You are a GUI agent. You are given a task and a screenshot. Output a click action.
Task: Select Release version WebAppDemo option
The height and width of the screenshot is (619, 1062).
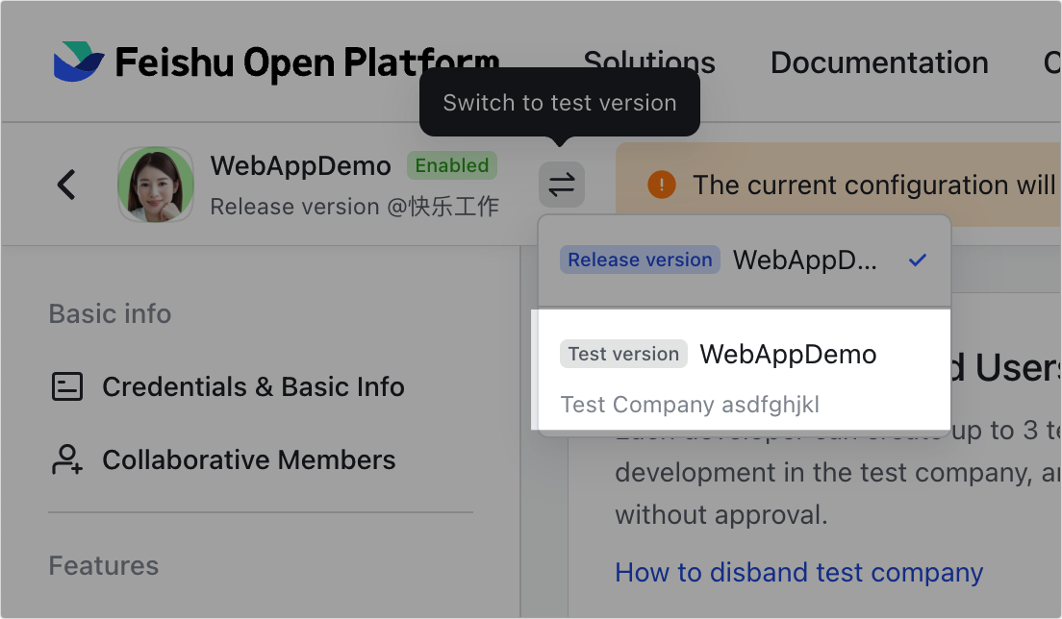click(745, 260)
